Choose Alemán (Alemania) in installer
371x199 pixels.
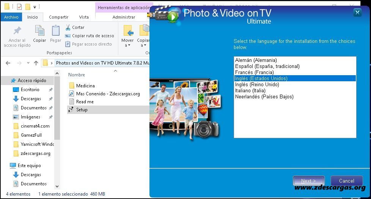point(256,60)
